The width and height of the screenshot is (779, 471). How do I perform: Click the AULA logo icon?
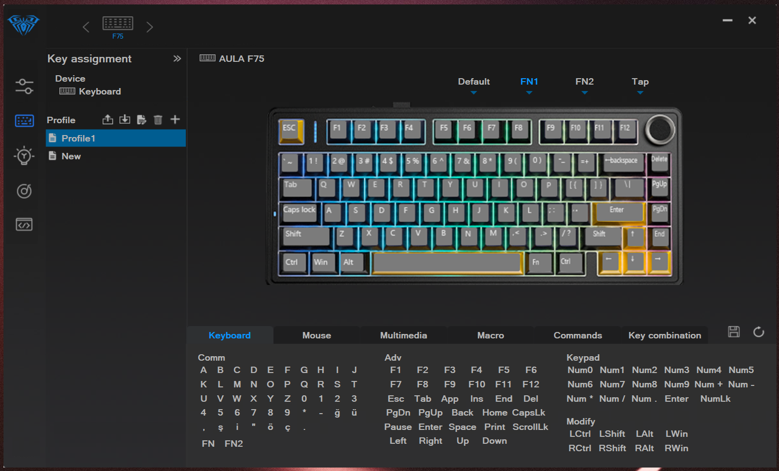click(x=23, y=25)
